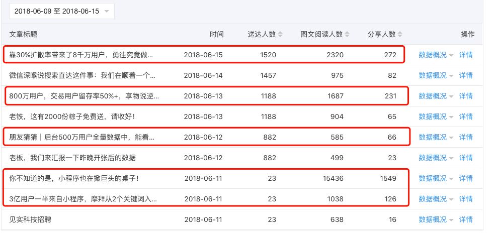Viewport: 496px width, 233px height.
Task: Open 详情 for 微信深喉说搜索直达 article
Action: coord(466,75)
